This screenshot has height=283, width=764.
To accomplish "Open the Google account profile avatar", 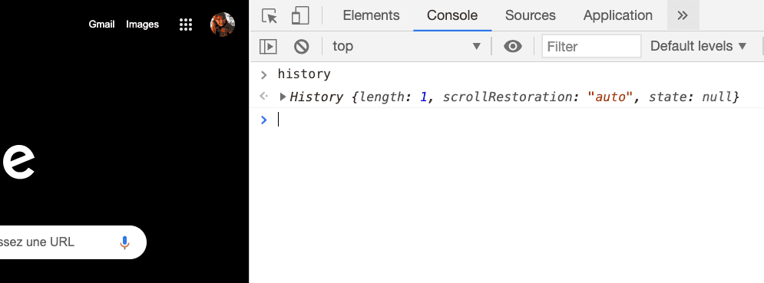I will [223, 25].
